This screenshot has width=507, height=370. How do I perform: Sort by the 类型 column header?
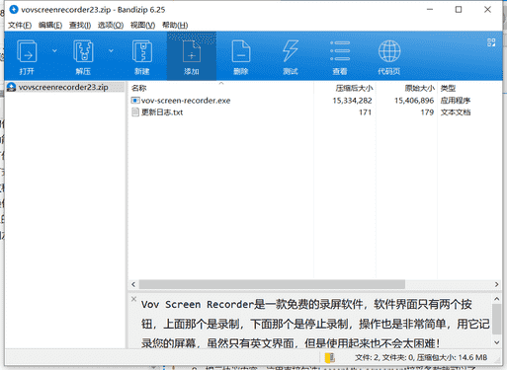pos(469,88)
